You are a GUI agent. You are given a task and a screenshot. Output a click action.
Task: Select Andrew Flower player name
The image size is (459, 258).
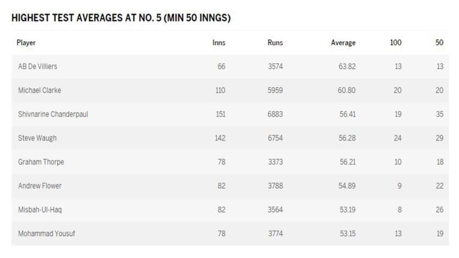click(40, 186)
